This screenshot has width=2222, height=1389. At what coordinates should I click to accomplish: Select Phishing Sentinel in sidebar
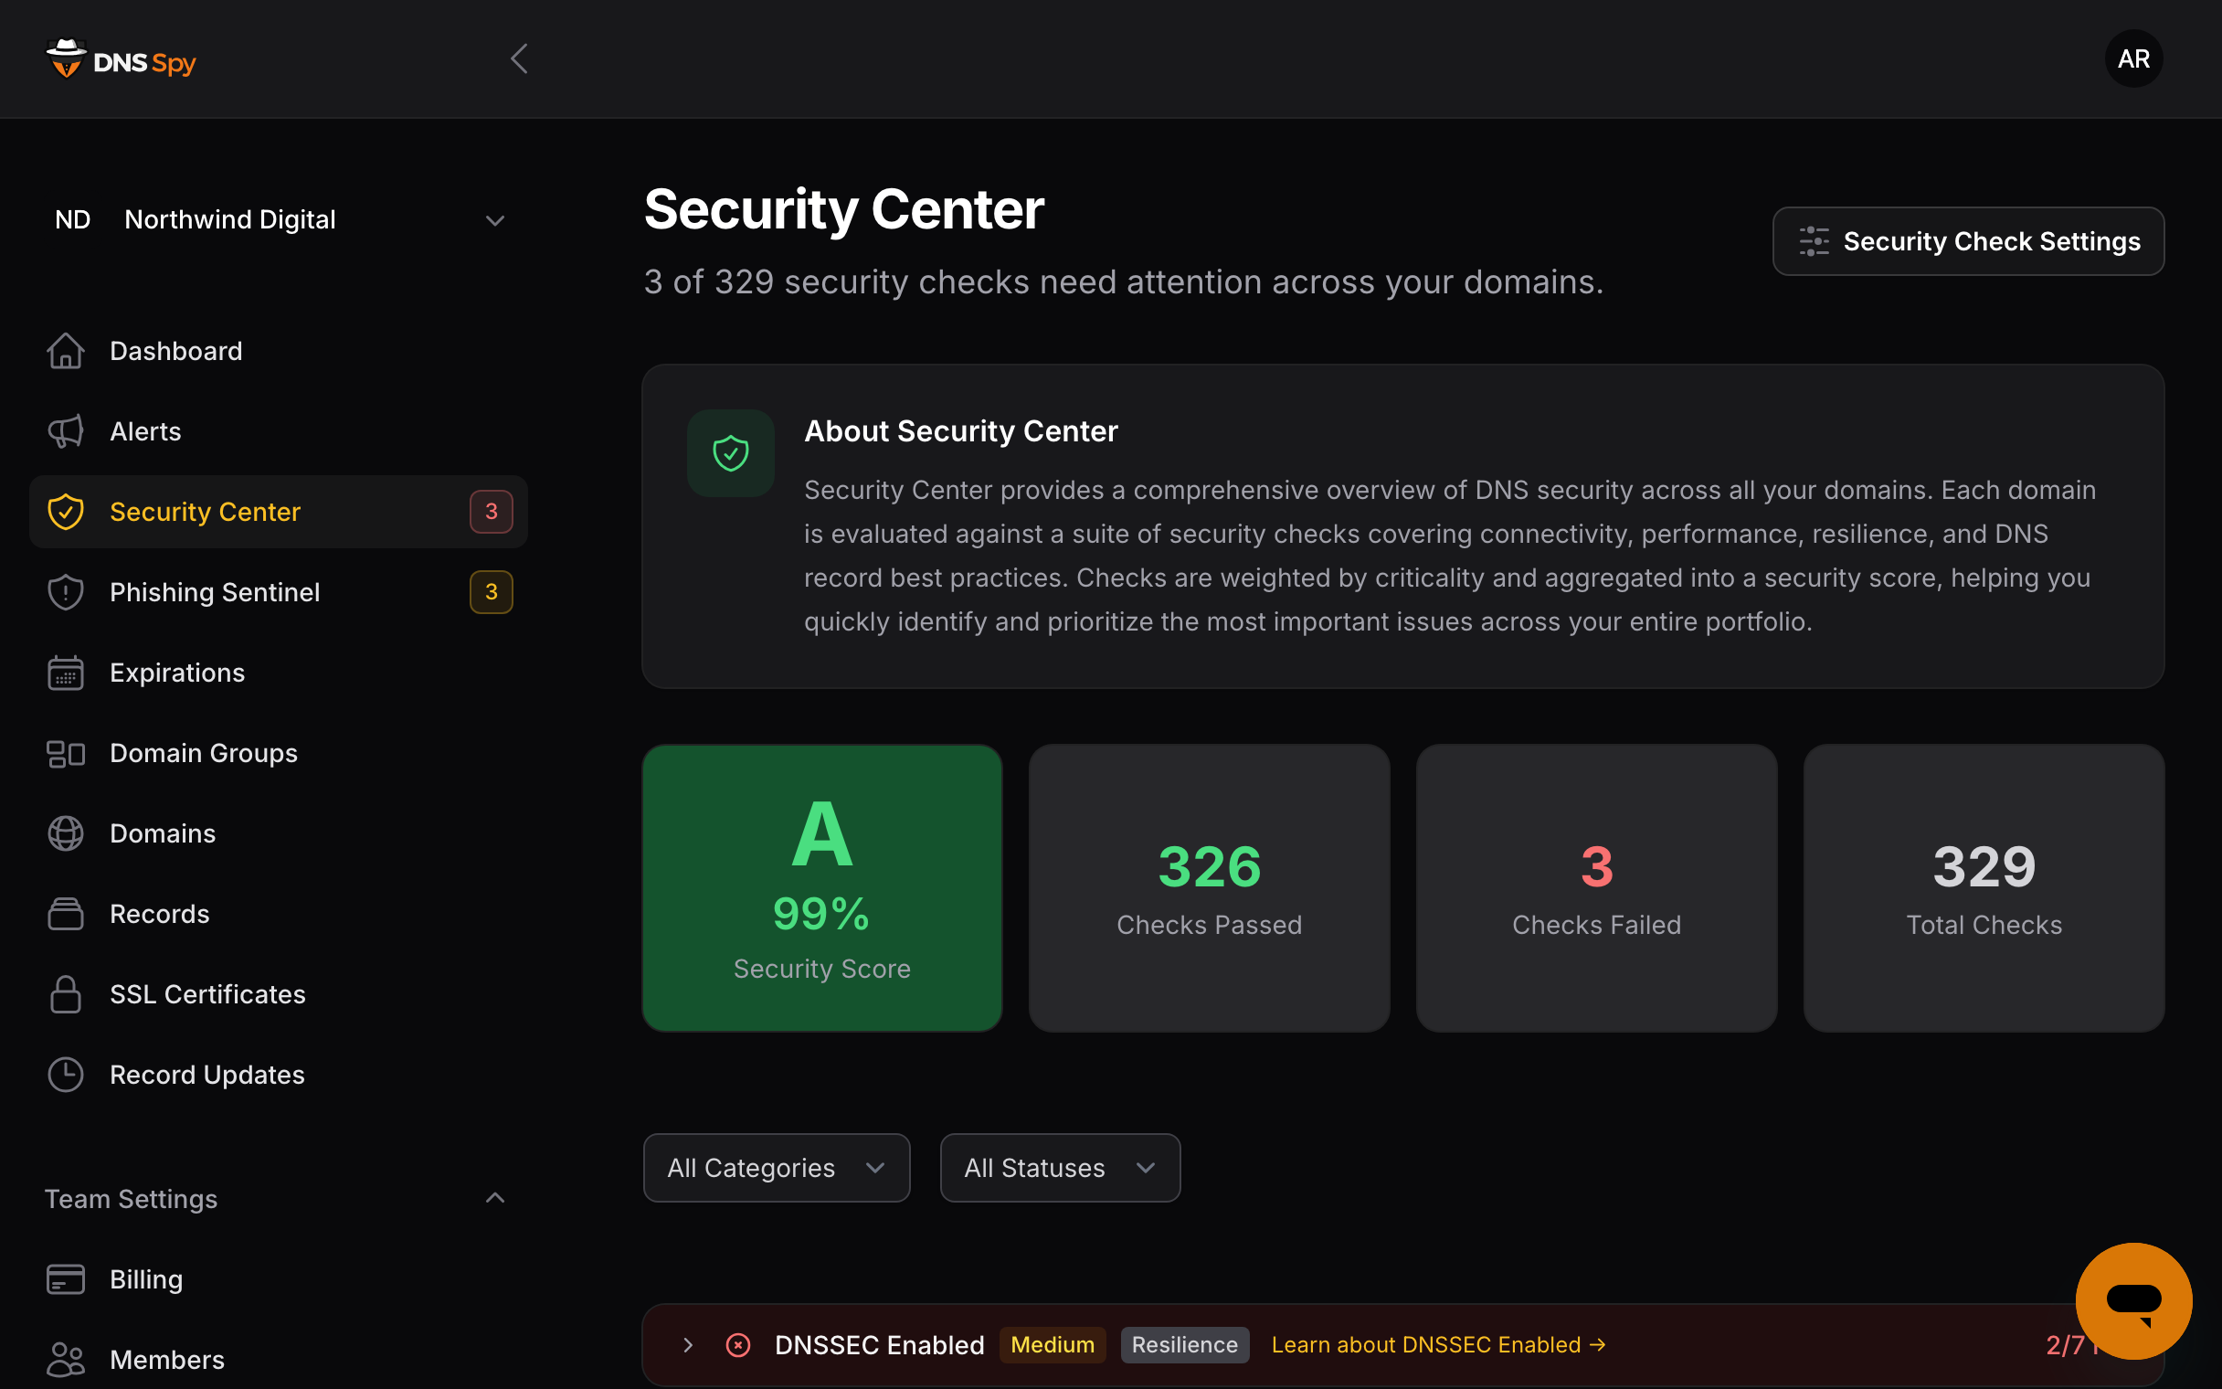tap(280, 591)
